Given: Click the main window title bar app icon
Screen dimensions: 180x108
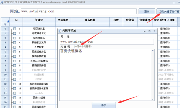Looking at the screenshot, I should pos(1,2).
